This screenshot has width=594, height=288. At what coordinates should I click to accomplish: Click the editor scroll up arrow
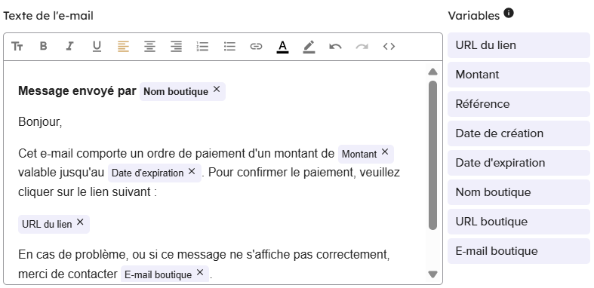tap(432, 72)
